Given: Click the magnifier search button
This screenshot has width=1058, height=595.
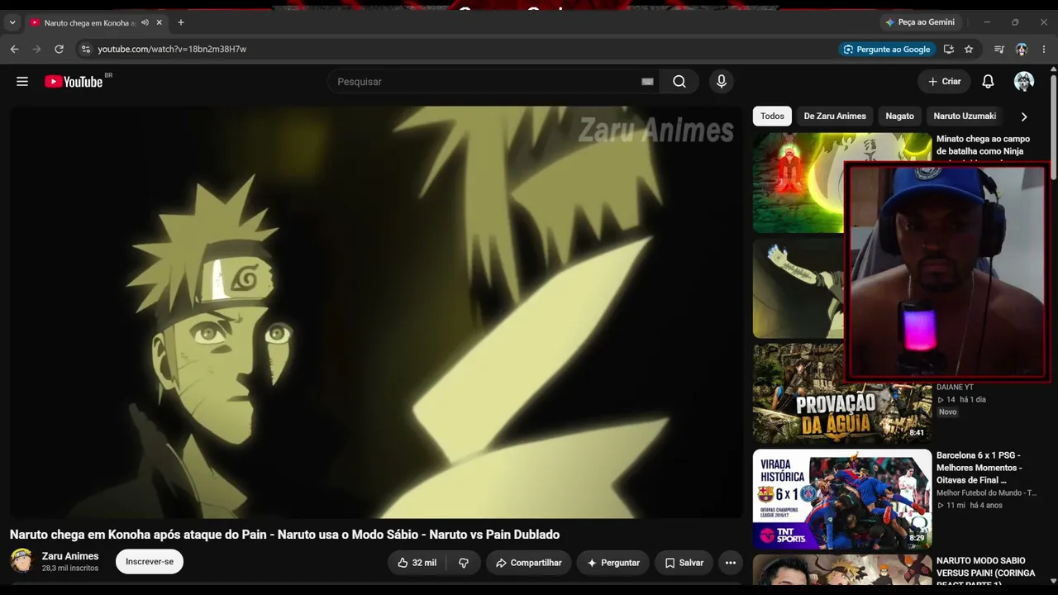Looking at the screenshot, I should click(x=679, y=82).
